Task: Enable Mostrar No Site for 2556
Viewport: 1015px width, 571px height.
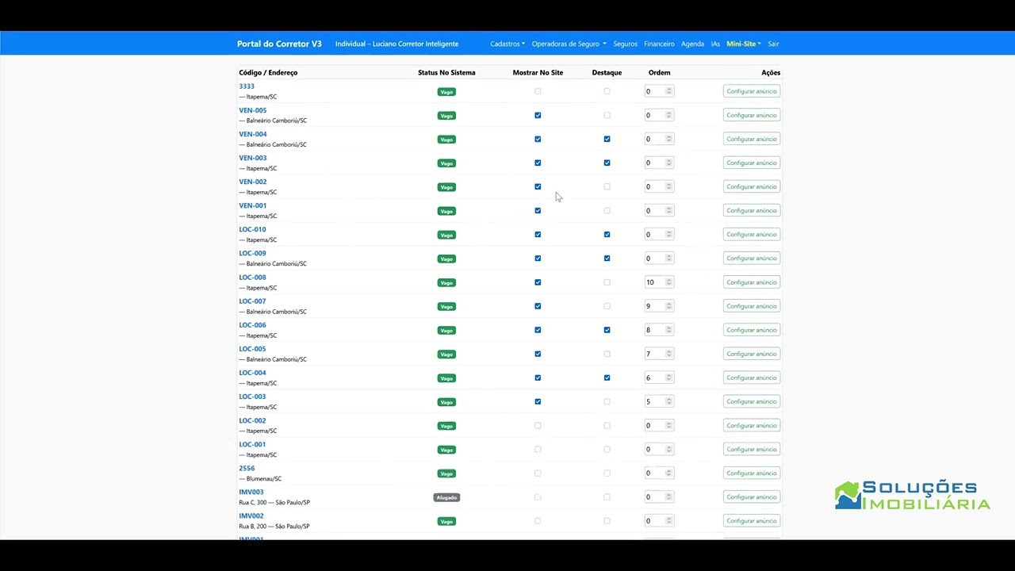Action: (538, 473)
